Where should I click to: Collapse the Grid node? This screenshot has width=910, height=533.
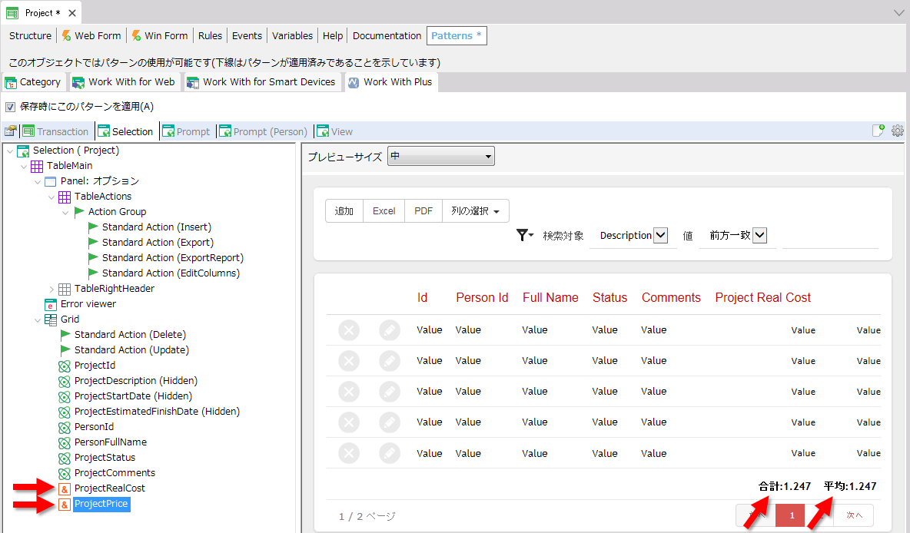tap(38, 319)
